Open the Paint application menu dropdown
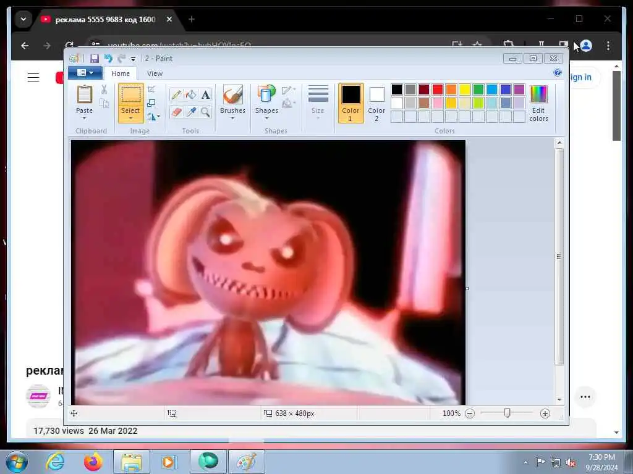Image resolution: width=633 pixels, height=474 pixels. tap(85, 73)
